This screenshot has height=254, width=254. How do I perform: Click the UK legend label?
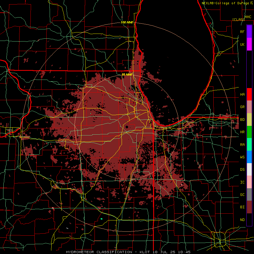coord(242,44)
